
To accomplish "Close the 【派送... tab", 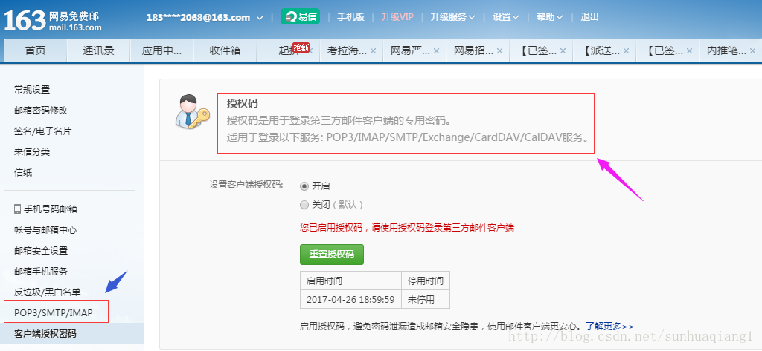I will click(x=626, y=50).
